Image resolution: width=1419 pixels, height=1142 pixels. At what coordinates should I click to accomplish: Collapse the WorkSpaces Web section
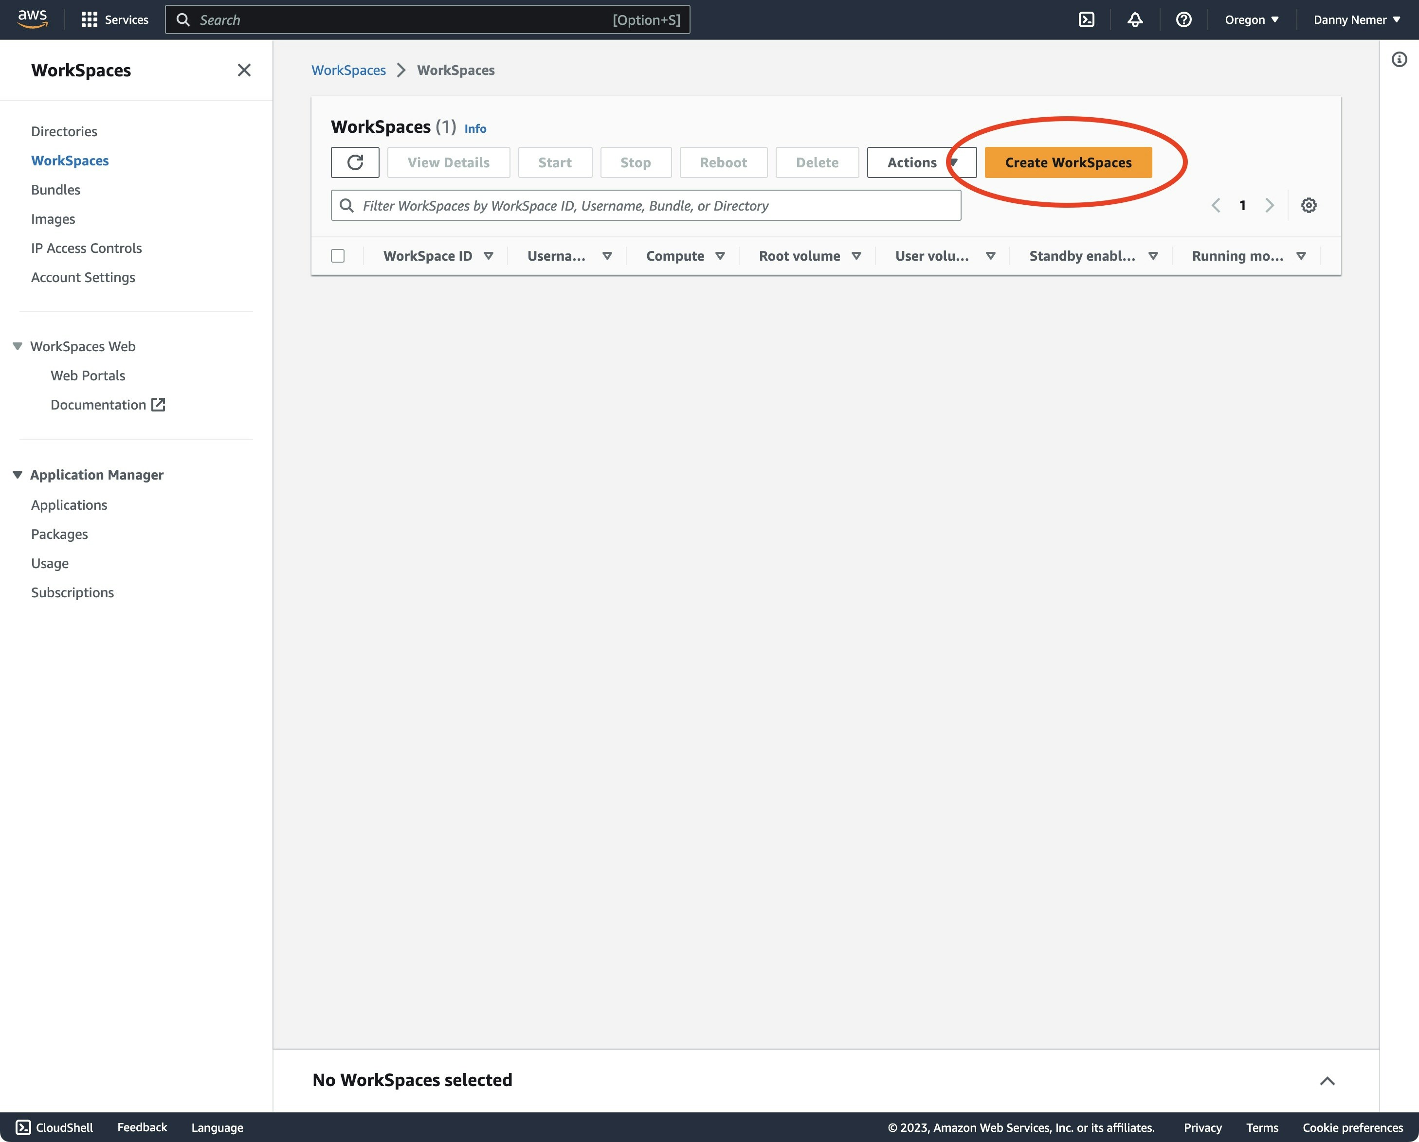click(x=18, y=346)
